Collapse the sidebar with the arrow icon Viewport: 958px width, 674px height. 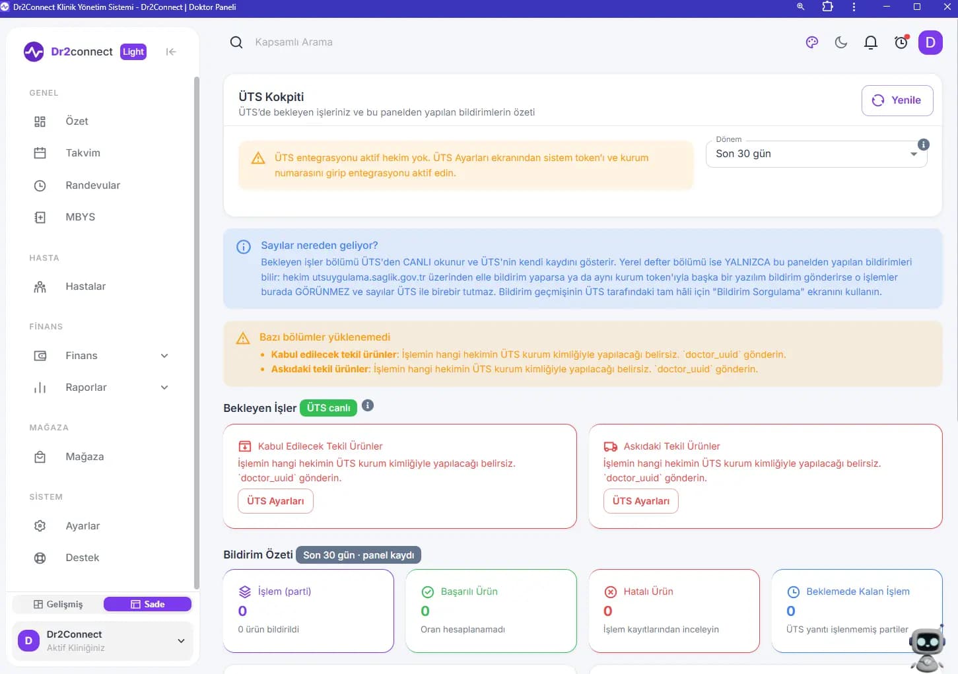(x=171, y=51)
